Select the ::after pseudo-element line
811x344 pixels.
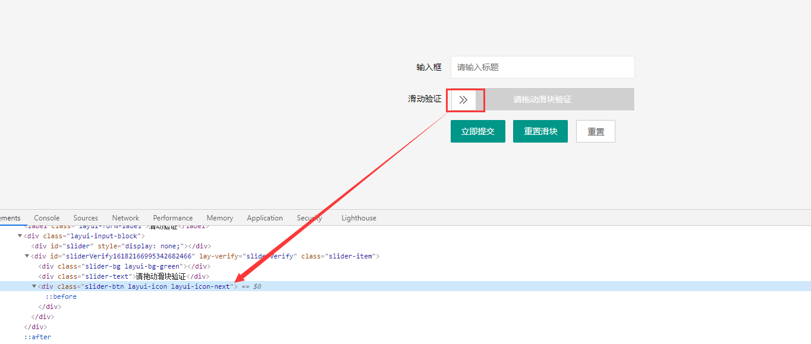pos(37,337)
